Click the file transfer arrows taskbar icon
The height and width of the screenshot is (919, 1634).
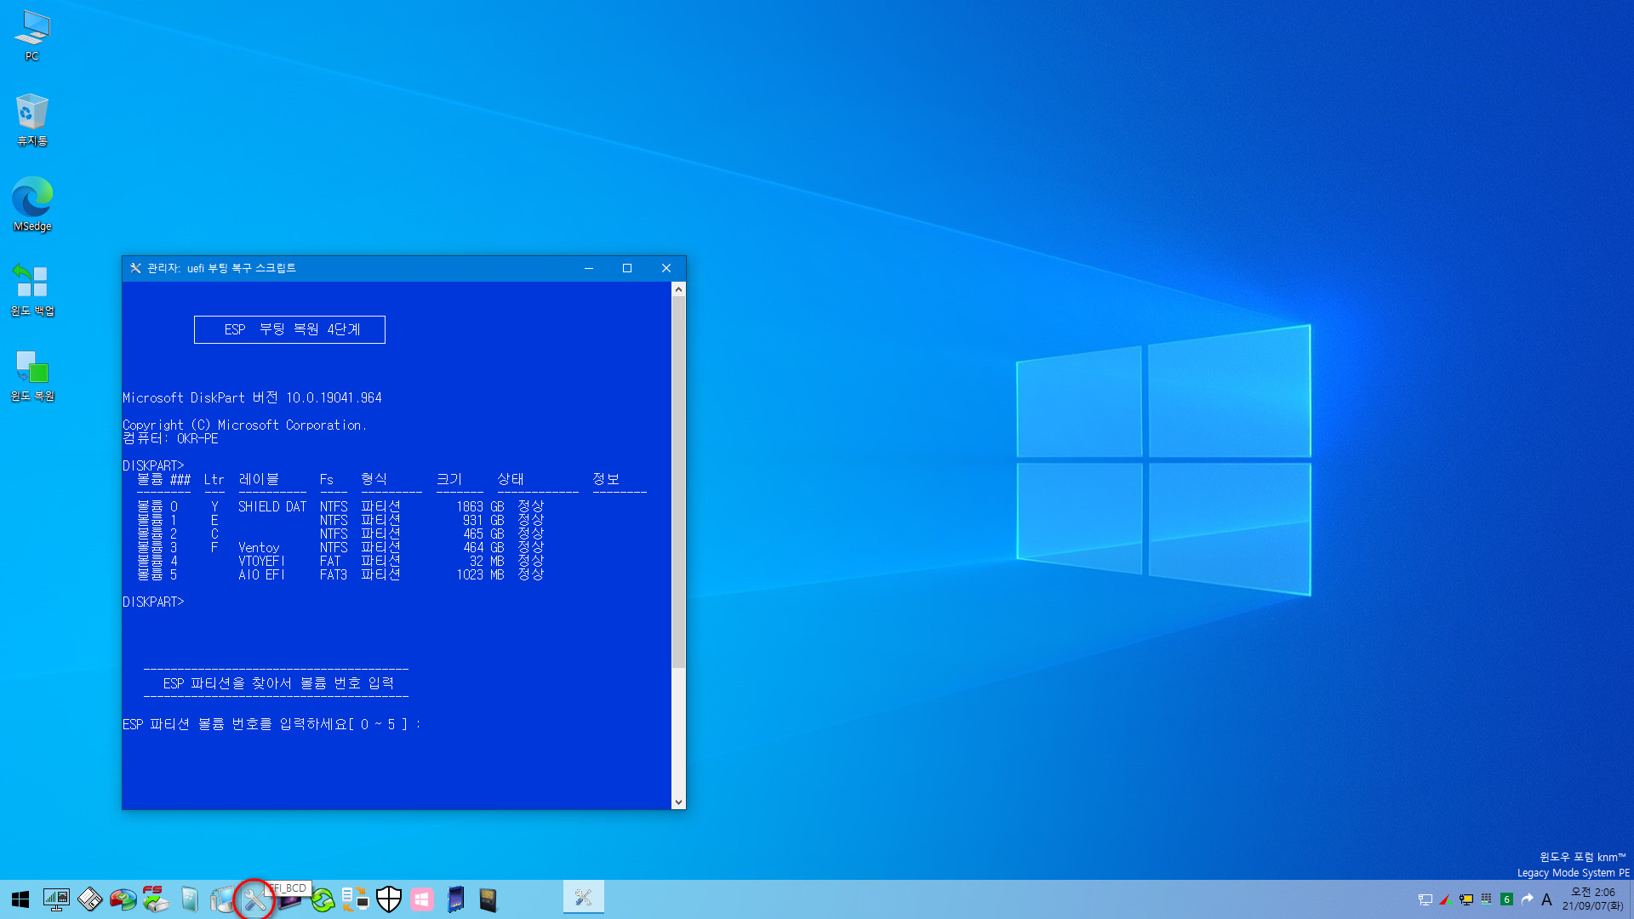pos(356,899)
